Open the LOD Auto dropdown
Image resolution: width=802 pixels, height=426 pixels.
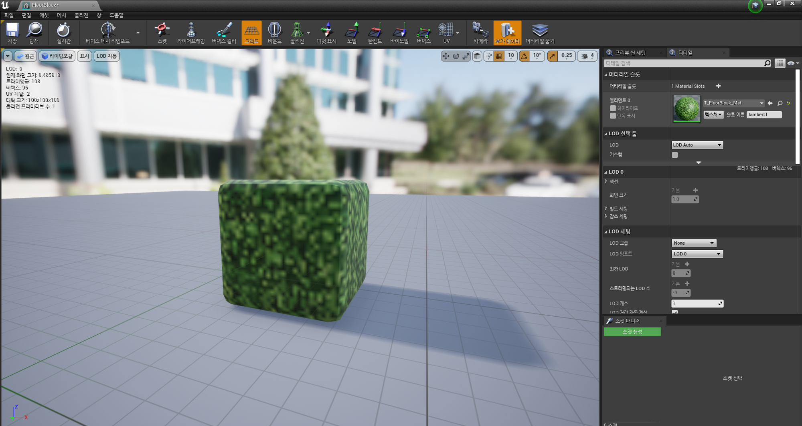[697, 145]
